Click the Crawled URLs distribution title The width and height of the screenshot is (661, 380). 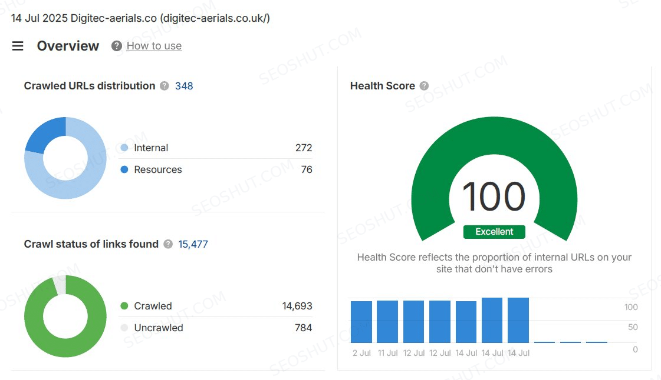pos(90,86)
